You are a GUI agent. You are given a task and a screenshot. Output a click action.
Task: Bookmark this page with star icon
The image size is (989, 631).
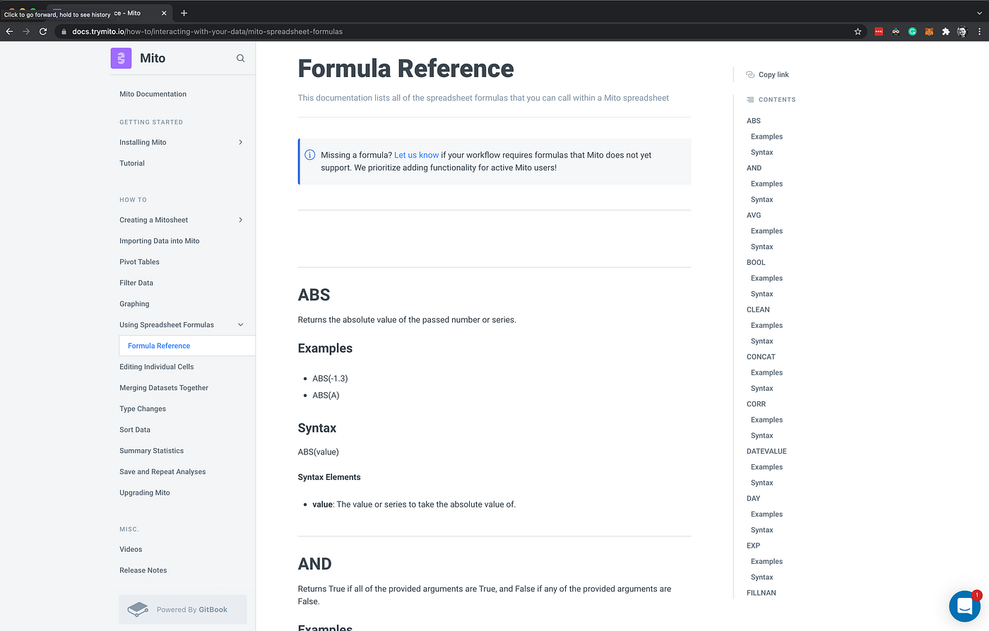[x=858, y=31]
